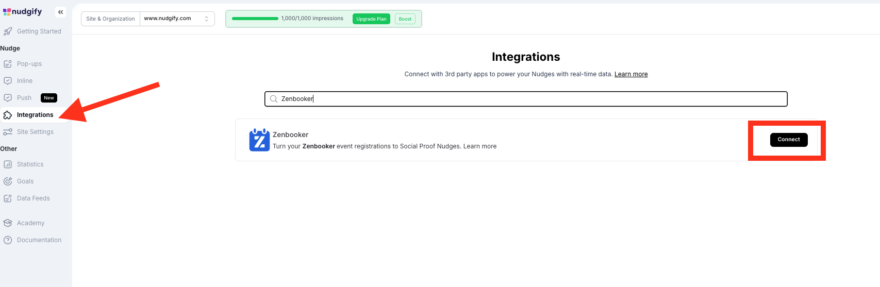This screenshot has width=880, height=287.
Task: Open Site Settings from sidebar
Action: 35,132
